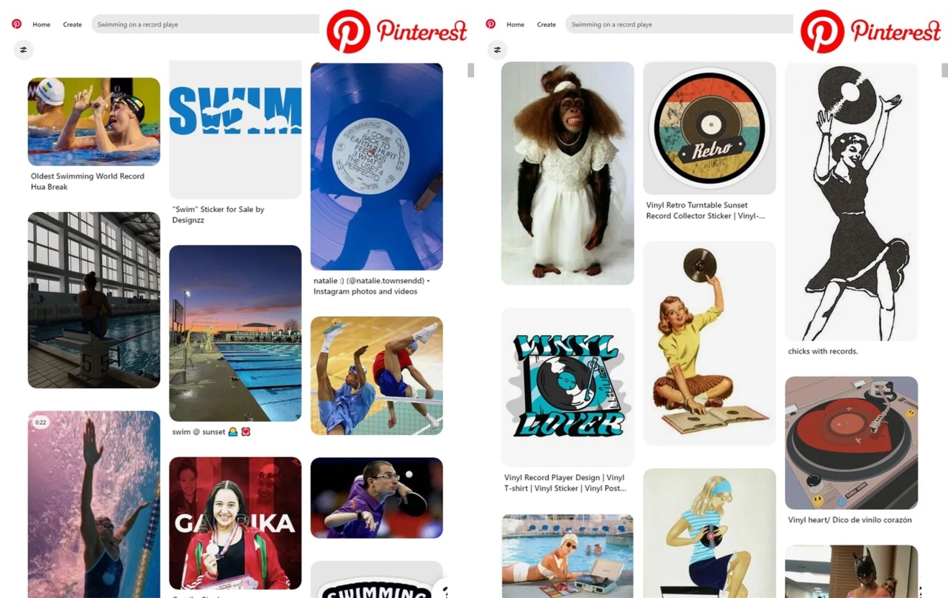
Task: Open the chimpanzee in white dress pin
Action: point(567,173)
